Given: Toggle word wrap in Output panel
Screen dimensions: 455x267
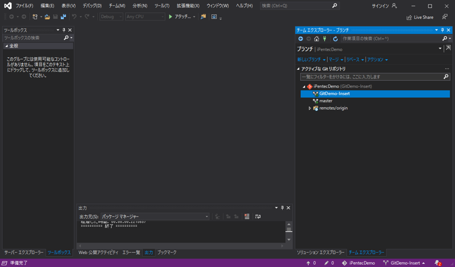Looking at the screenshot, I should click(x=258, y=216).
